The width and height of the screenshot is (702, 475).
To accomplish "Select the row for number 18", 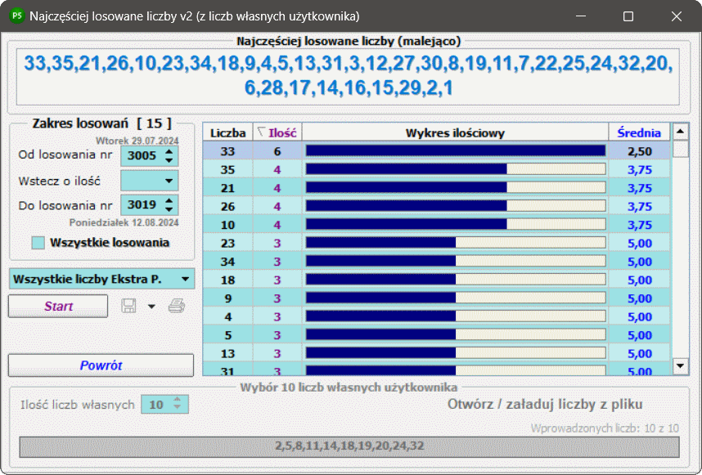I will click(x=437, y=280).
